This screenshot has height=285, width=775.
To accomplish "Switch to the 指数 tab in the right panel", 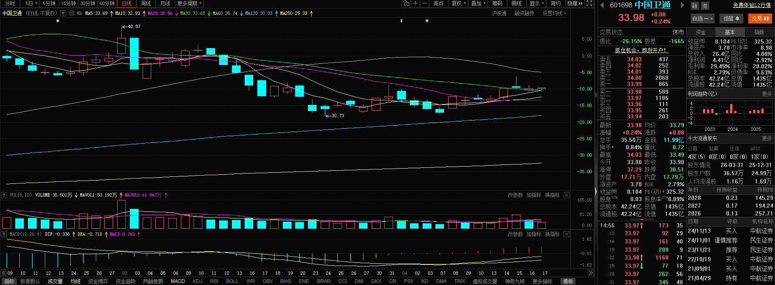I will click(759, 32).
